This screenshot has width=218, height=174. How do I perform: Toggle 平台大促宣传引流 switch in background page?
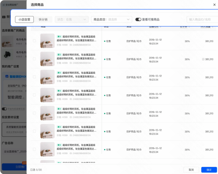4,109
